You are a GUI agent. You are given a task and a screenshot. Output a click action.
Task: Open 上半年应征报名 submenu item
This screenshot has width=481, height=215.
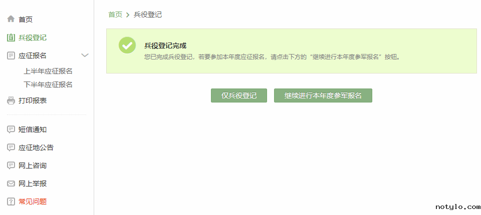[48, 71]
